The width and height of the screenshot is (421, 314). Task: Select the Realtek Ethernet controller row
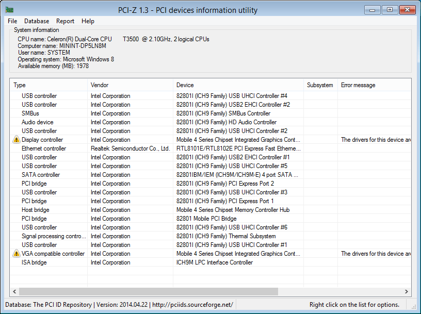211,148
